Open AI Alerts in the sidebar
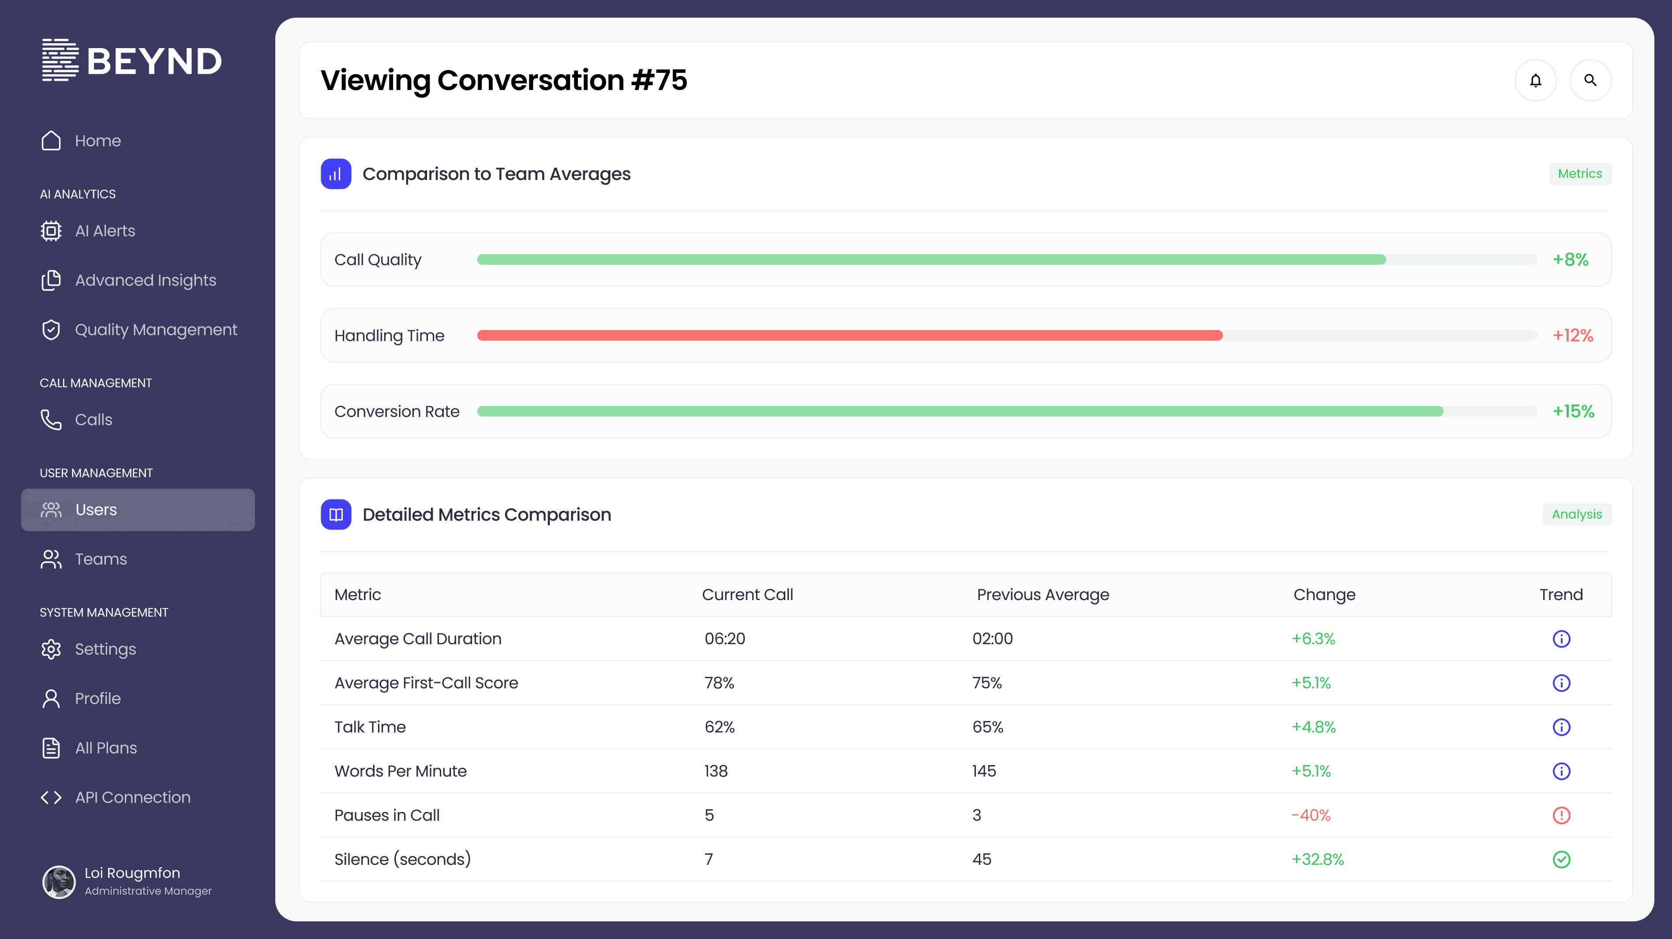Image resolution: width=1672 pixels, height=939 pixels. point(105,231)
